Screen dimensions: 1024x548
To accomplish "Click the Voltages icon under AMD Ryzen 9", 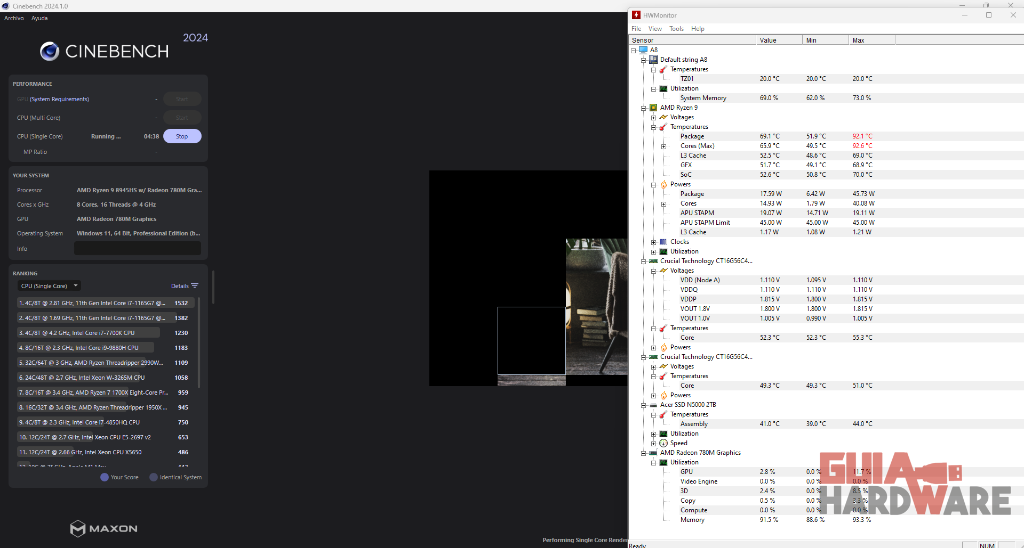I will 663,117.
